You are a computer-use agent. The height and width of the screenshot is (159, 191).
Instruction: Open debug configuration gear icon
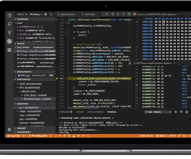coord(45,14)
